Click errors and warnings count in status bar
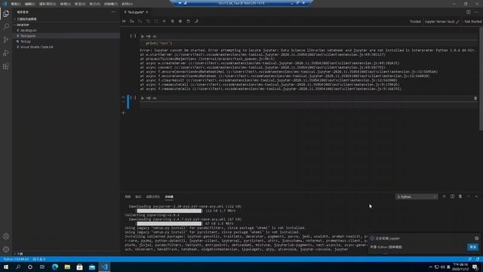This screenshot has width=483, height=272. click(x=39, y=259)
